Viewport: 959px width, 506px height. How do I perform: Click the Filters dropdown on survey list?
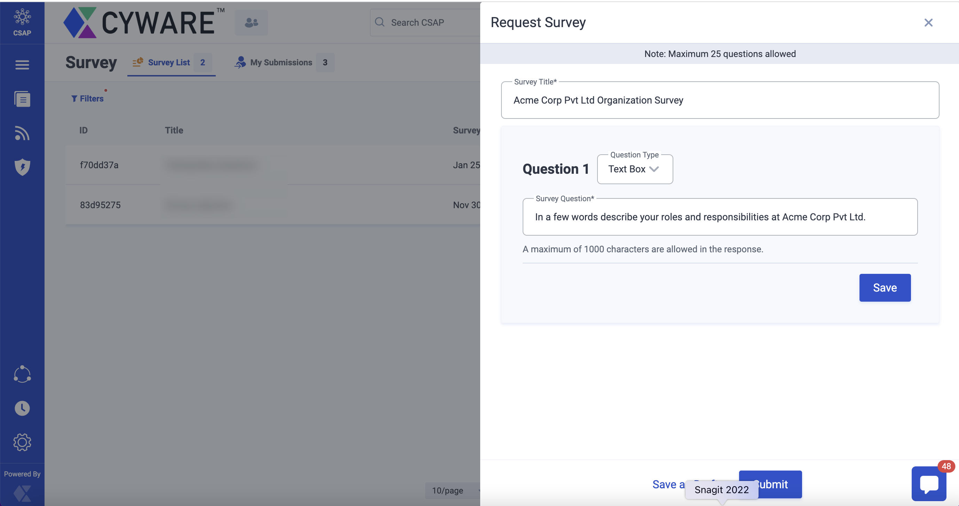(88, 98)
